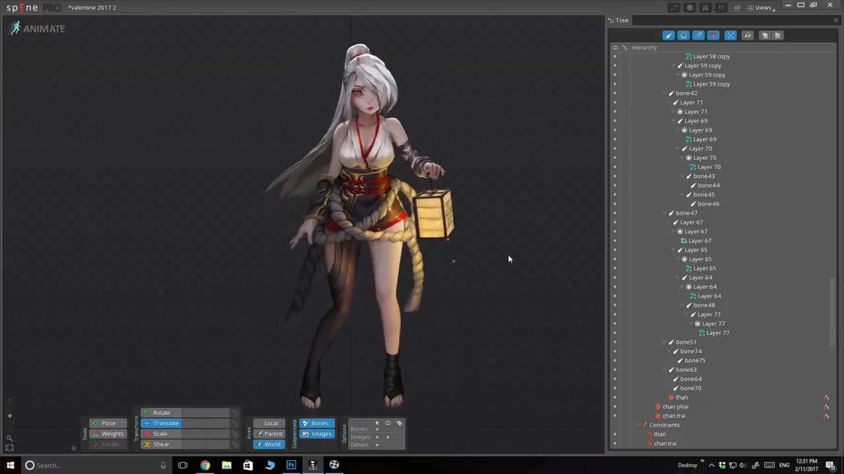
Task: Open the Tree panel hamburger menu
Action: pos(835,20)
